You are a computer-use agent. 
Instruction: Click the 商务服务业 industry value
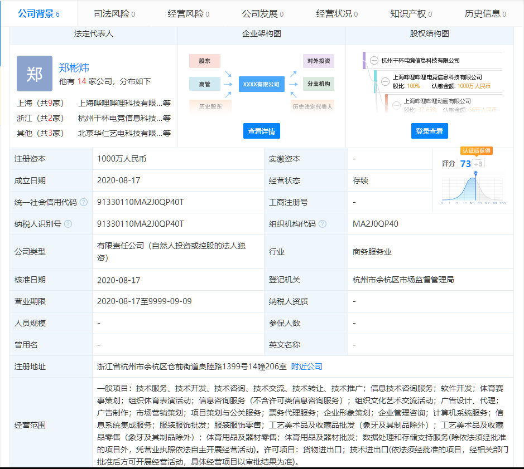372,252
